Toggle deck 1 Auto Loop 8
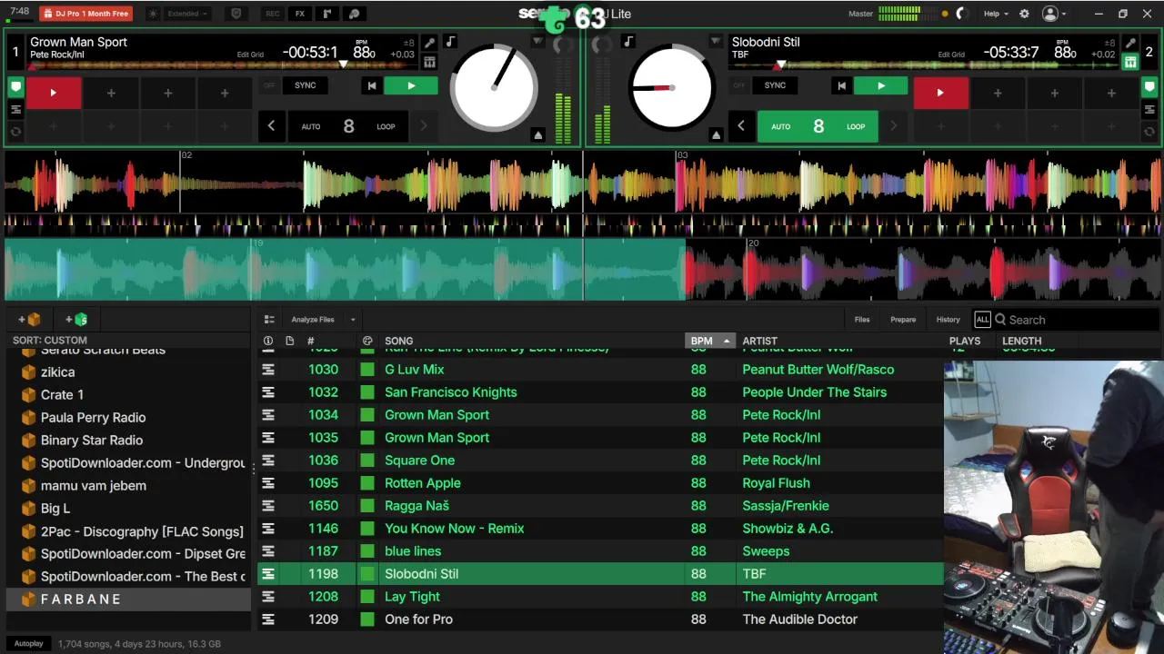Screen dimensions: 1164x654 348,126
